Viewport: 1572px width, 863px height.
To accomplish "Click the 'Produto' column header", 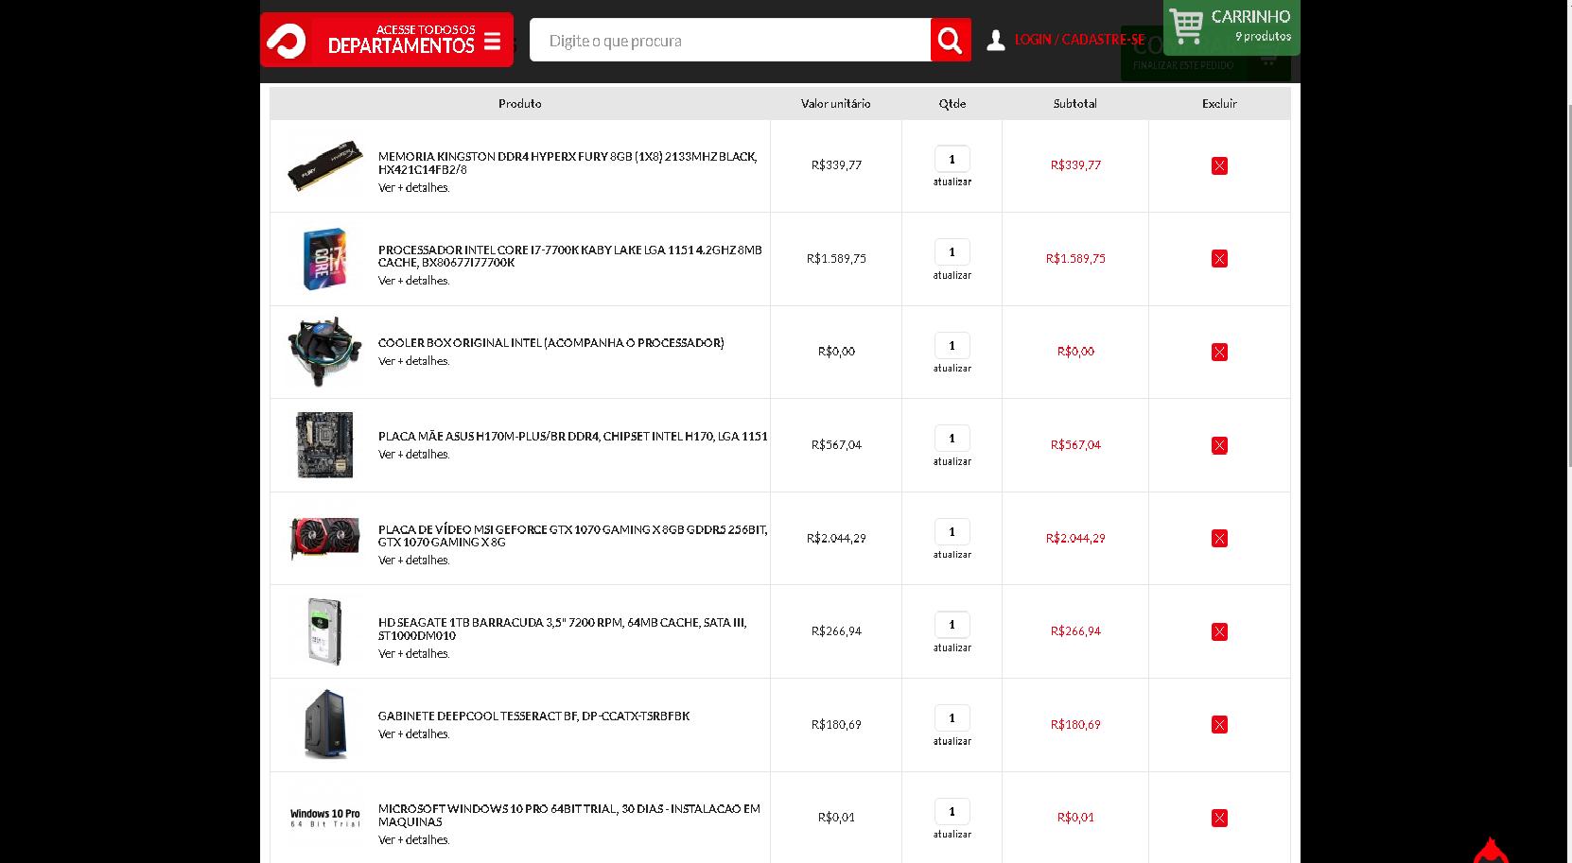I will (520, 104).
